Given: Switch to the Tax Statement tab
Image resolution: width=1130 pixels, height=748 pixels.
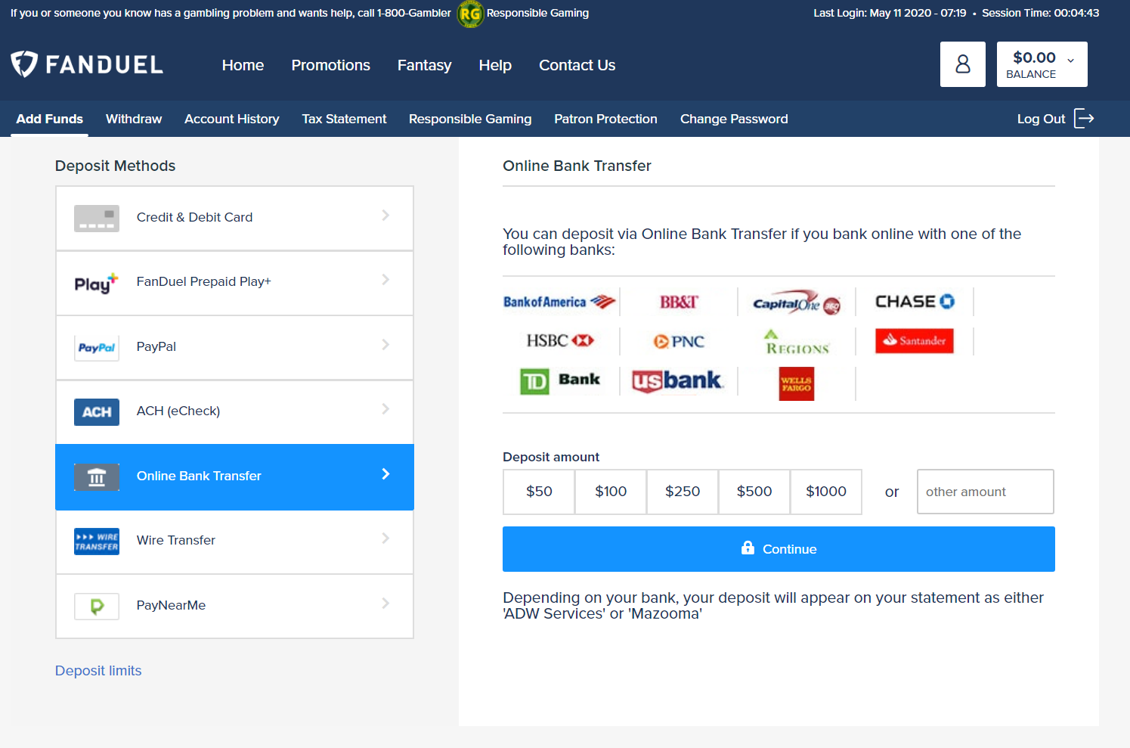Looking at the screenshot, I should (344, 119).
